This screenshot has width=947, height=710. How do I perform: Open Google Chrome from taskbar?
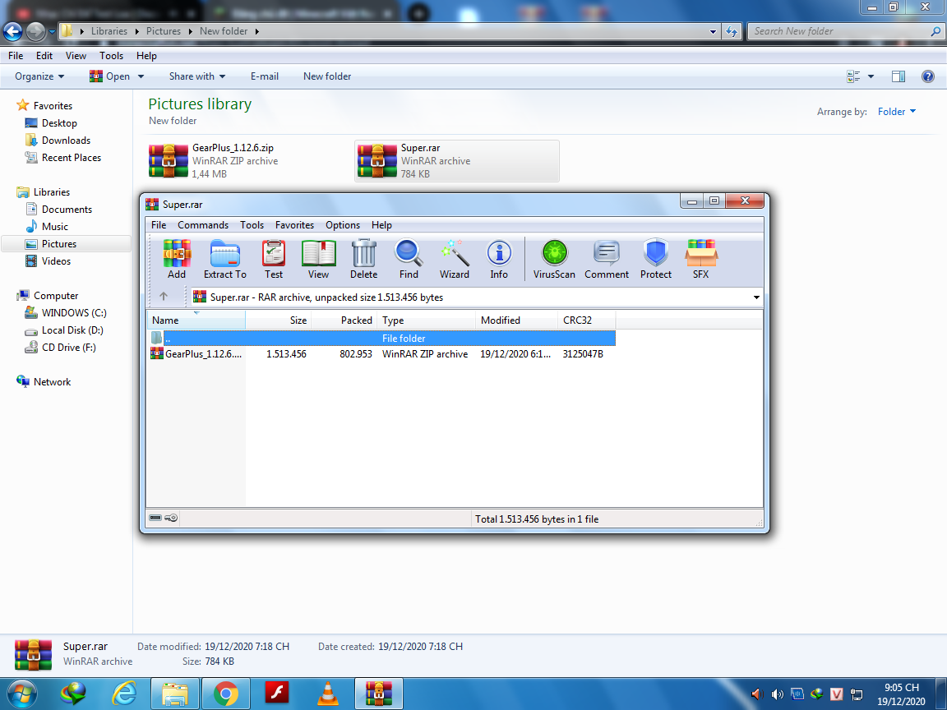225,694
